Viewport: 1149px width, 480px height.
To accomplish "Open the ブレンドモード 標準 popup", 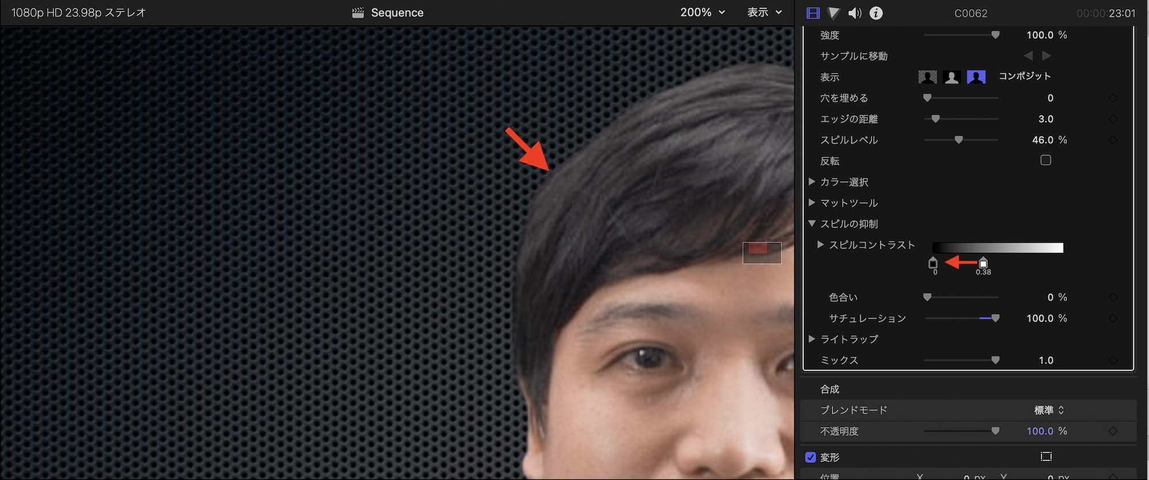I will click(1049, 410).
